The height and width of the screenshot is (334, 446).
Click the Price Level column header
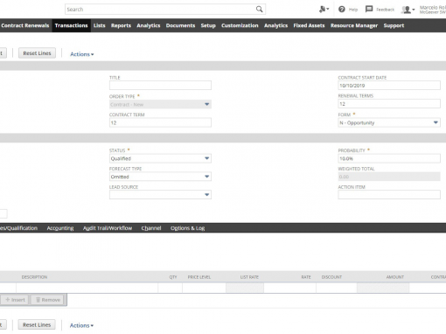(x=199, y=277)
